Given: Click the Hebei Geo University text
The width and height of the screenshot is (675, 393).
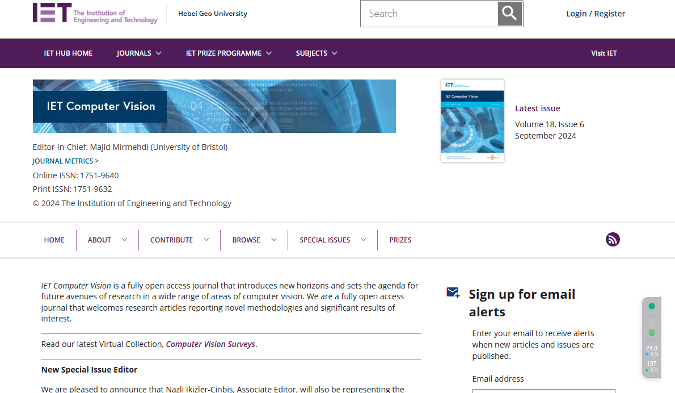Looking at the screenshot, I should (213, 14).
